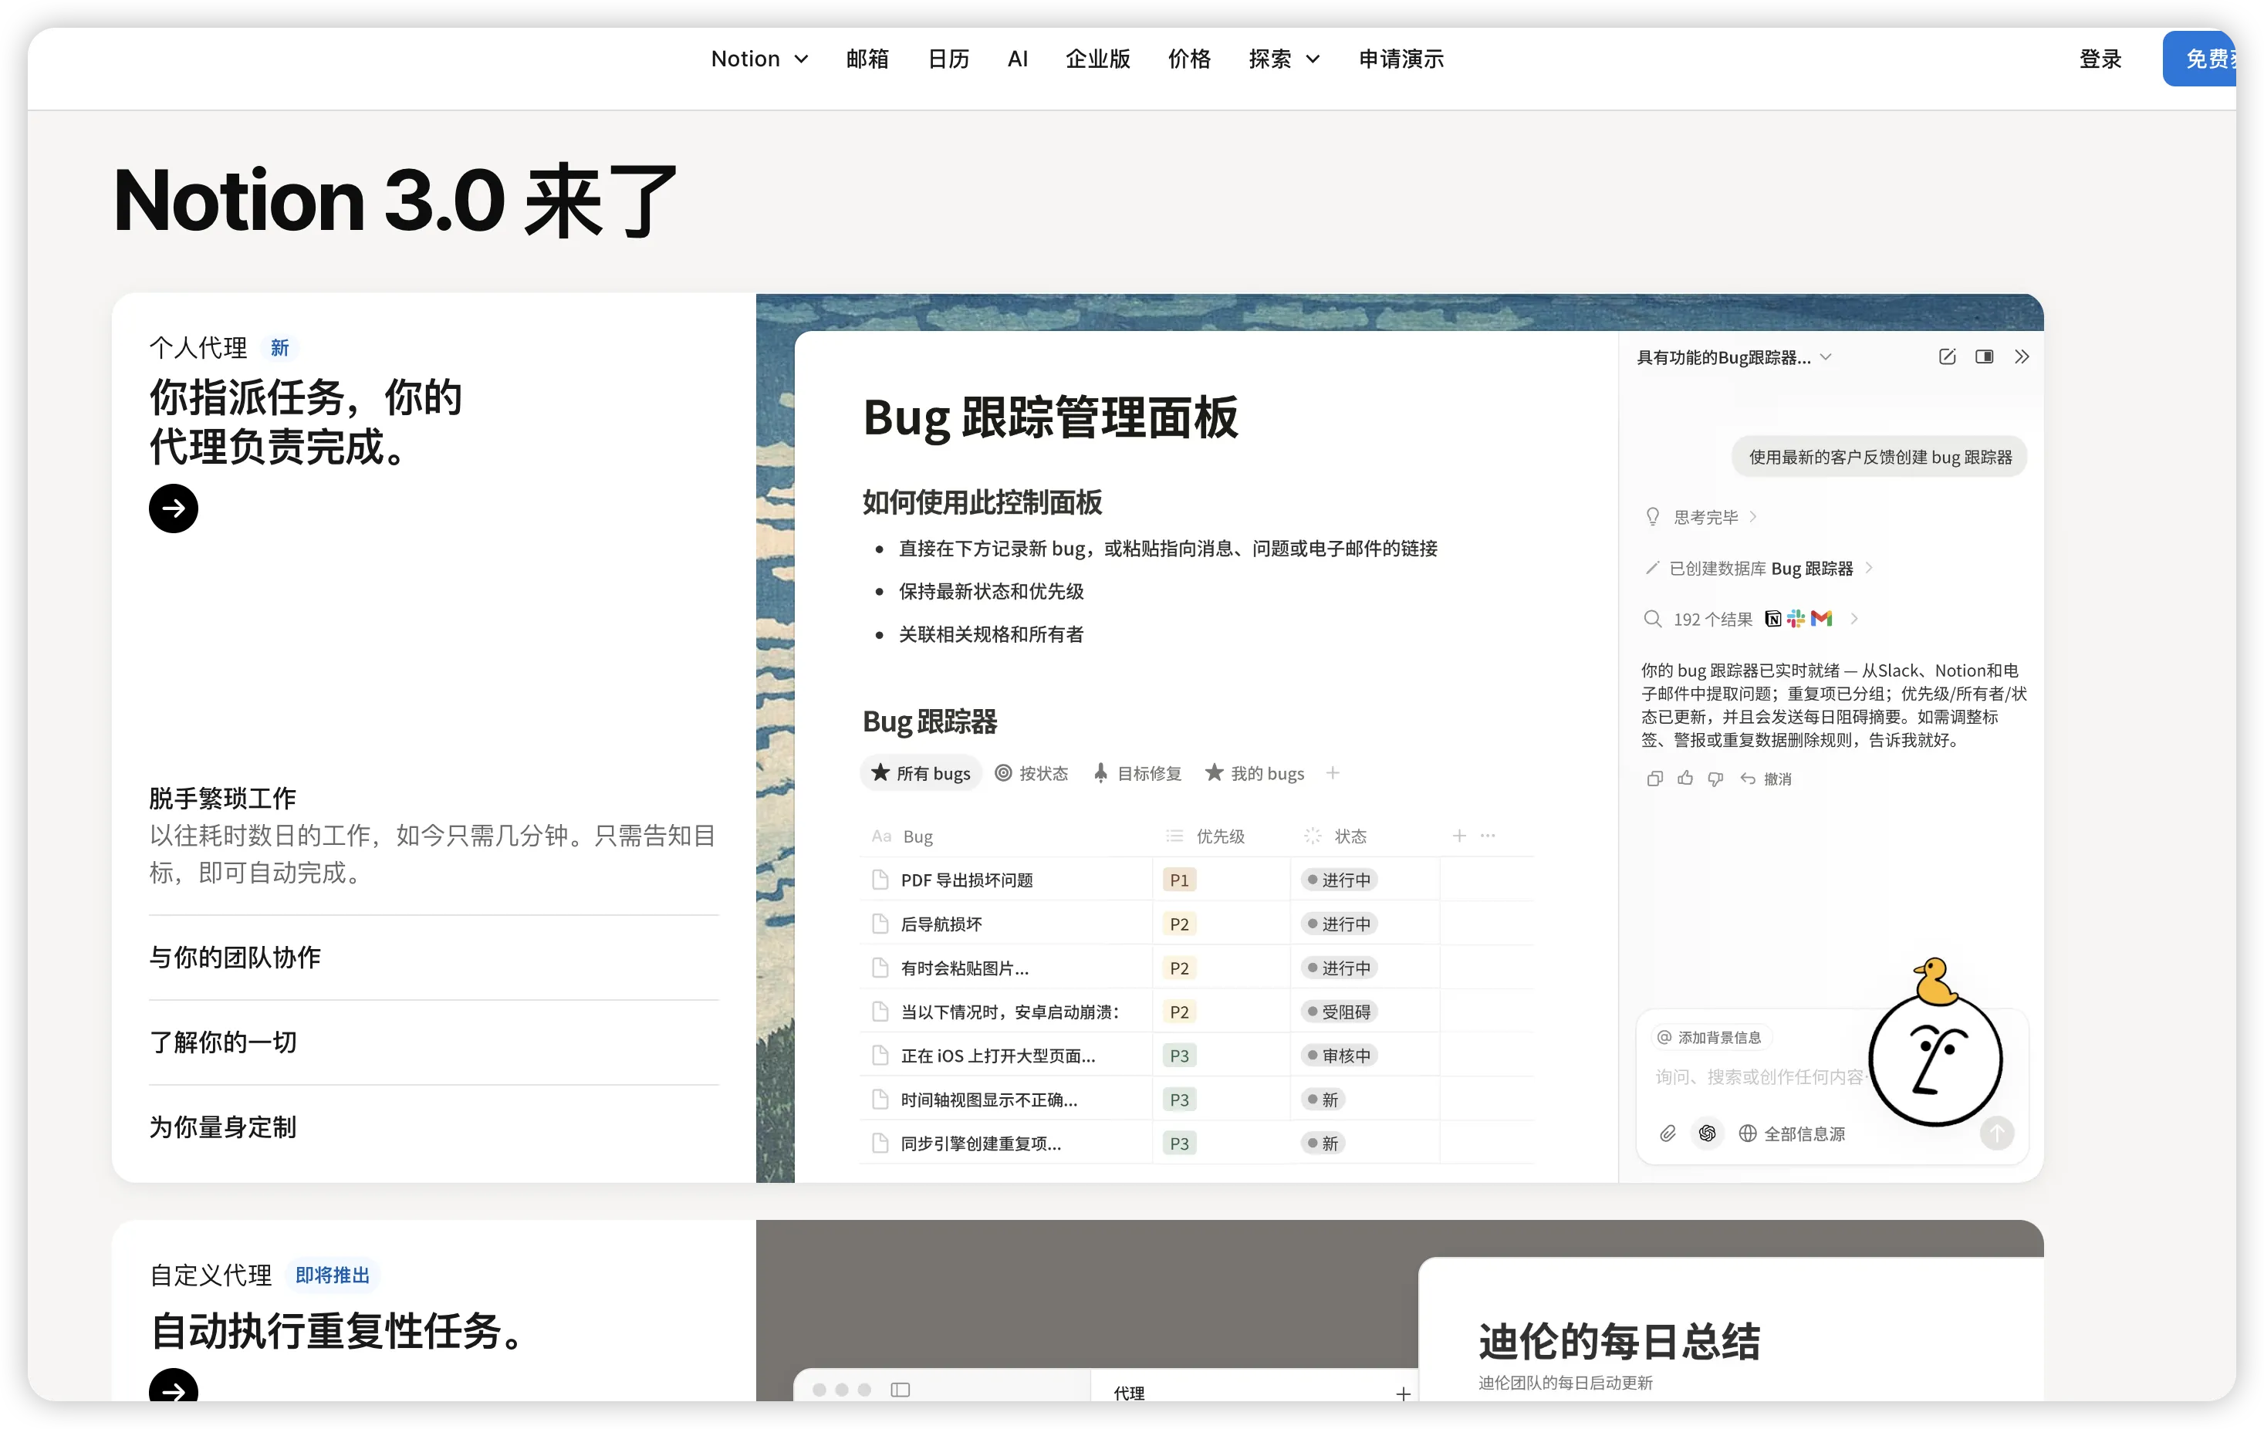Open the 价格 navigation menu item

click(x=1188, y=59)
